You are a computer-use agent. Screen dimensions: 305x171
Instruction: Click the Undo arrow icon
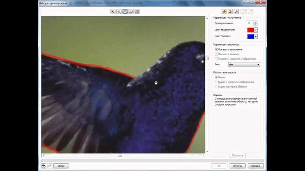click(44, 166)
